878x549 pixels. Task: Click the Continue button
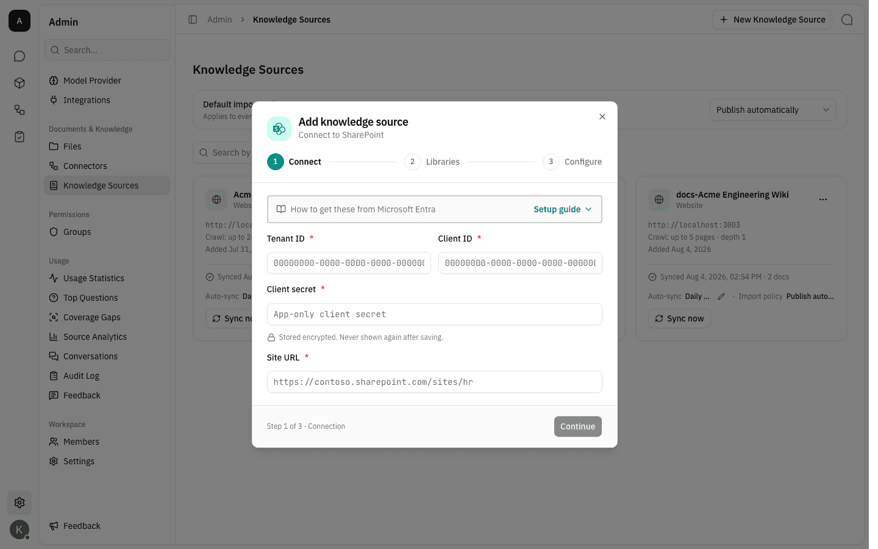(x=577, y=426)
